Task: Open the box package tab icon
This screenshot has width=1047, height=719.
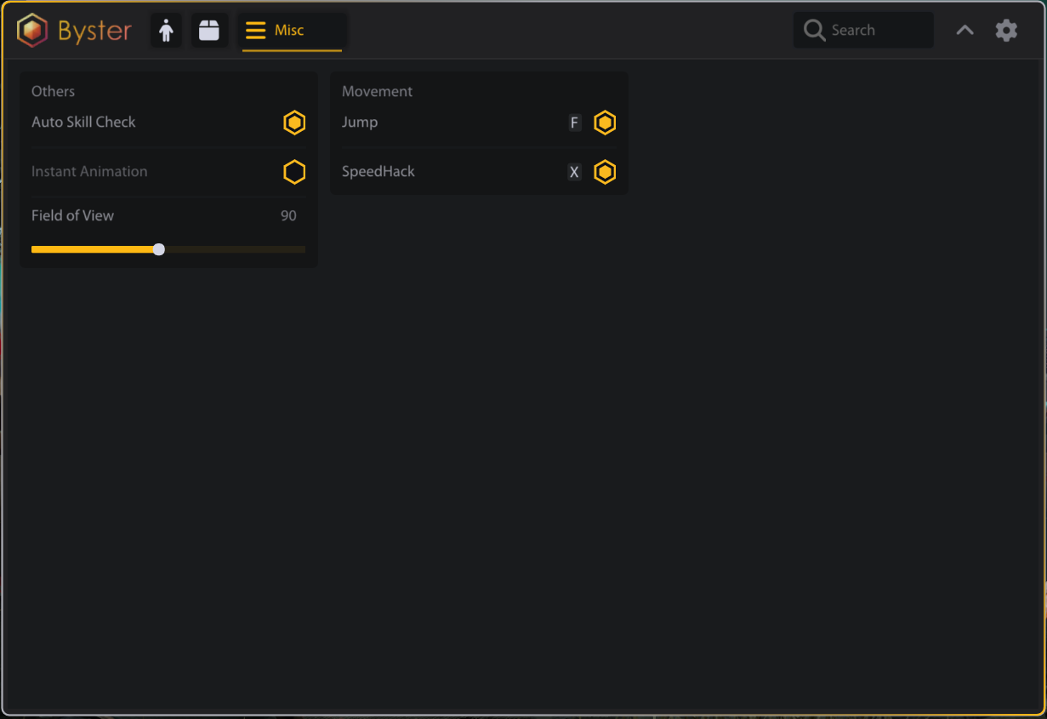Action: click(x=209, y=31)
